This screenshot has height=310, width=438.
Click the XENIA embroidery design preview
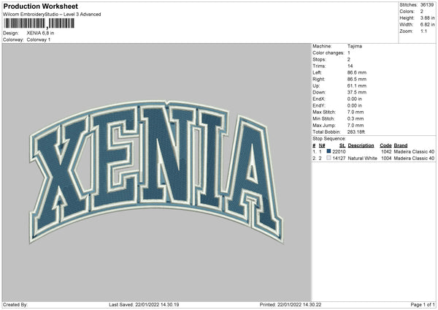point(156,171)
